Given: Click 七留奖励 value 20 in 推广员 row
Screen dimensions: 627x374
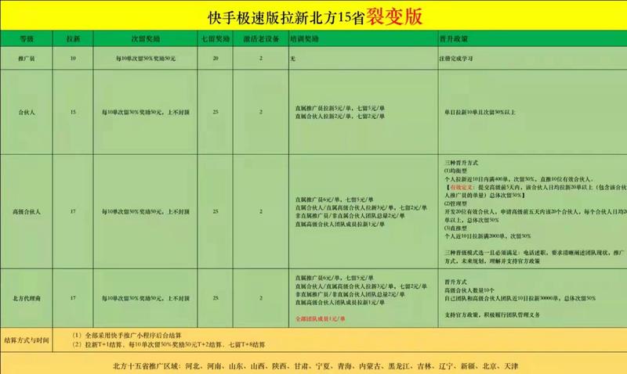Looking at the screenshot, I should (x=216, y=58).
